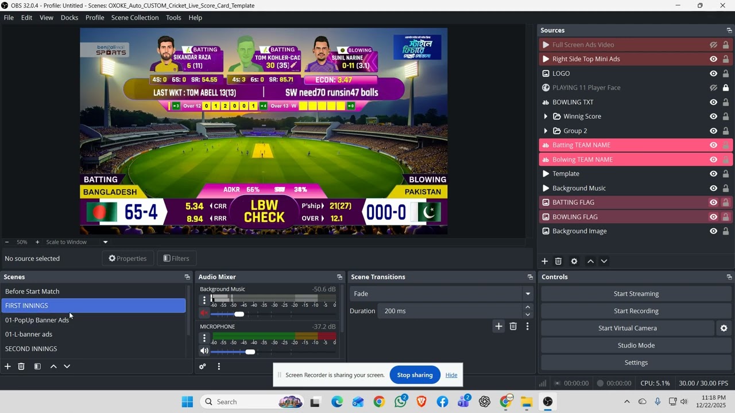
Task: Configure virtual camera gear icon
Action: point(724,328)
